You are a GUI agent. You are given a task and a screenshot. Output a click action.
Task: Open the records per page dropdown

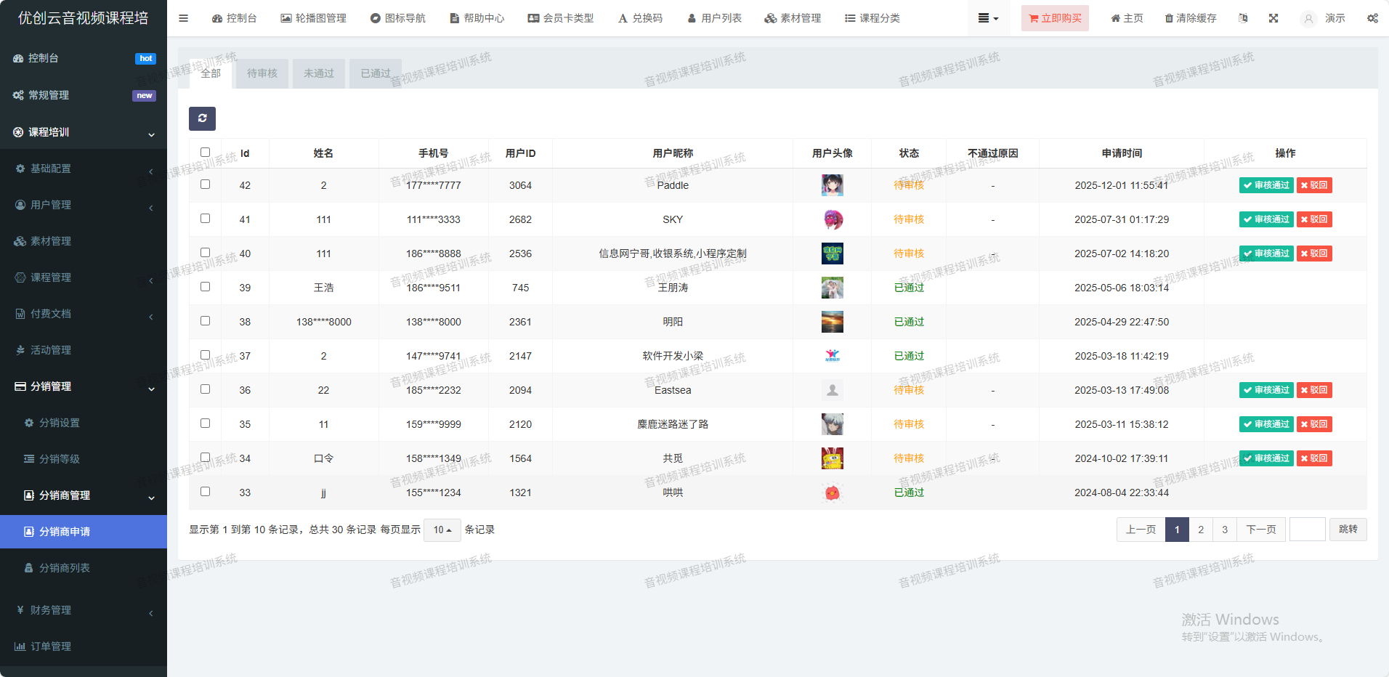442,530
